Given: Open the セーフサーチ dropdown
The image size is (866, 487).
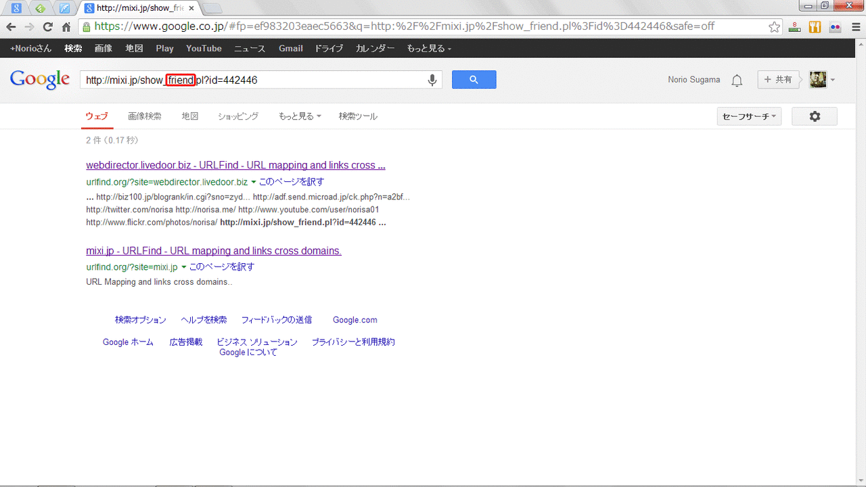Looking at the screenshot, I should point(749,116).
